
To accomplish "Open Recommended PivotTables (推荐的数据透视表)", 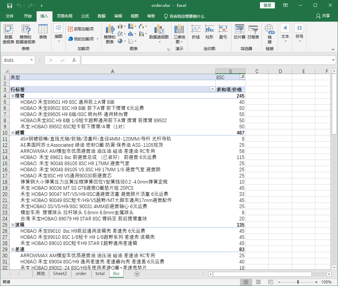I will (26, 34).
